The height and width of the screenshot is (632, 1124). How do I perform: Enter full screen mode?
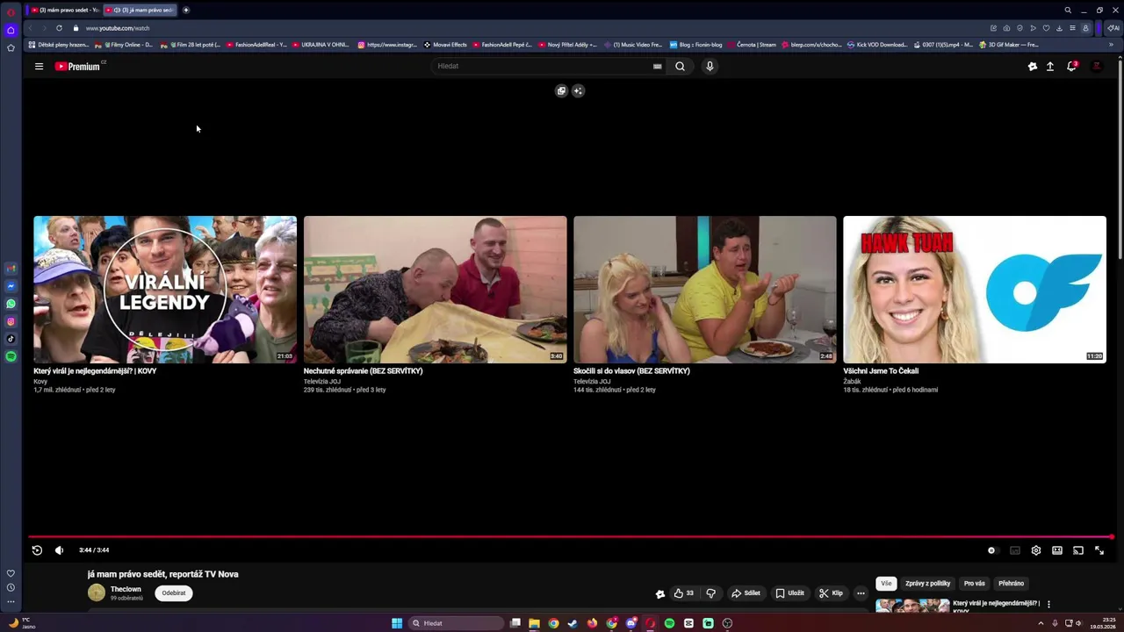point(1099,550)
